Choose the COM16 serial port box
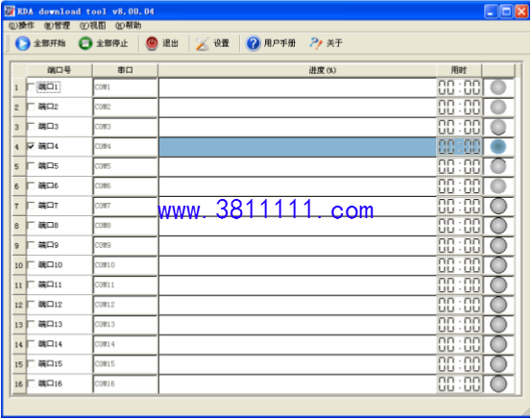This screenshot has height=419, width=532. 125,383
